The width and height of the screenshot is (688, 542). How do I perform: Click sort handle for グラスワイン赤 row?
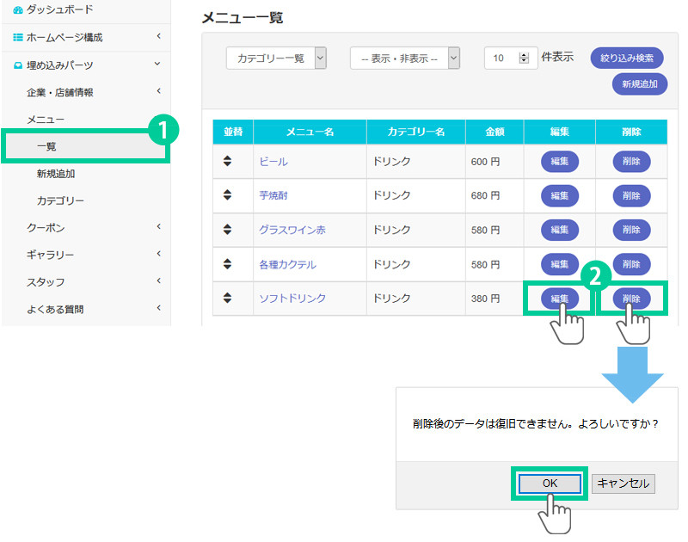(x=227, y=230)
